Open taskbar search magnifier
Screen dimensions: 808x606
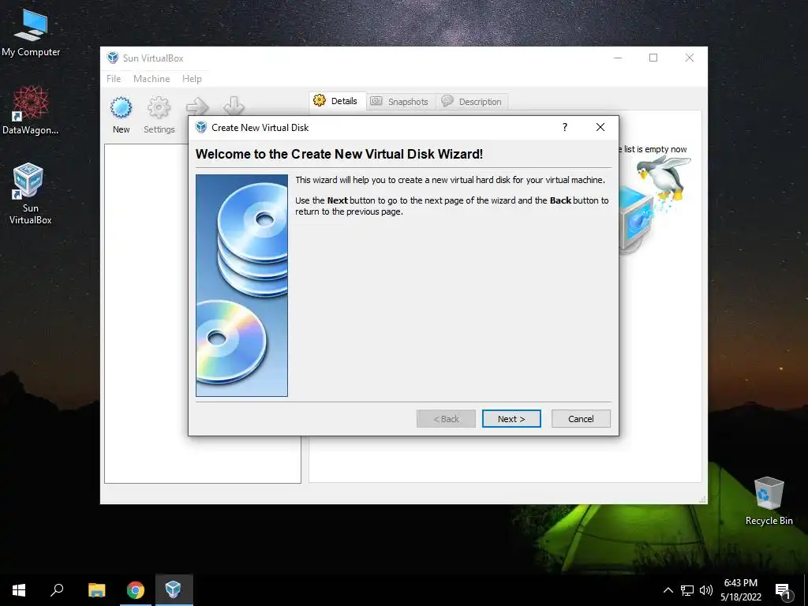[57, 590]
